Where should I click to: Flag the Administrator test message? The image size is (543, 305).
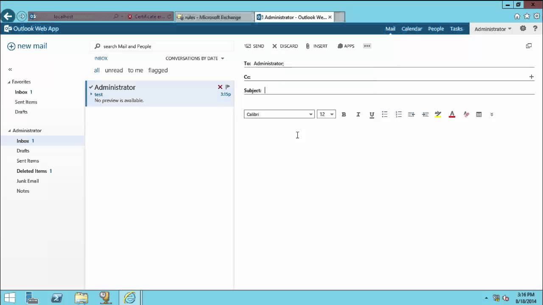228,87
